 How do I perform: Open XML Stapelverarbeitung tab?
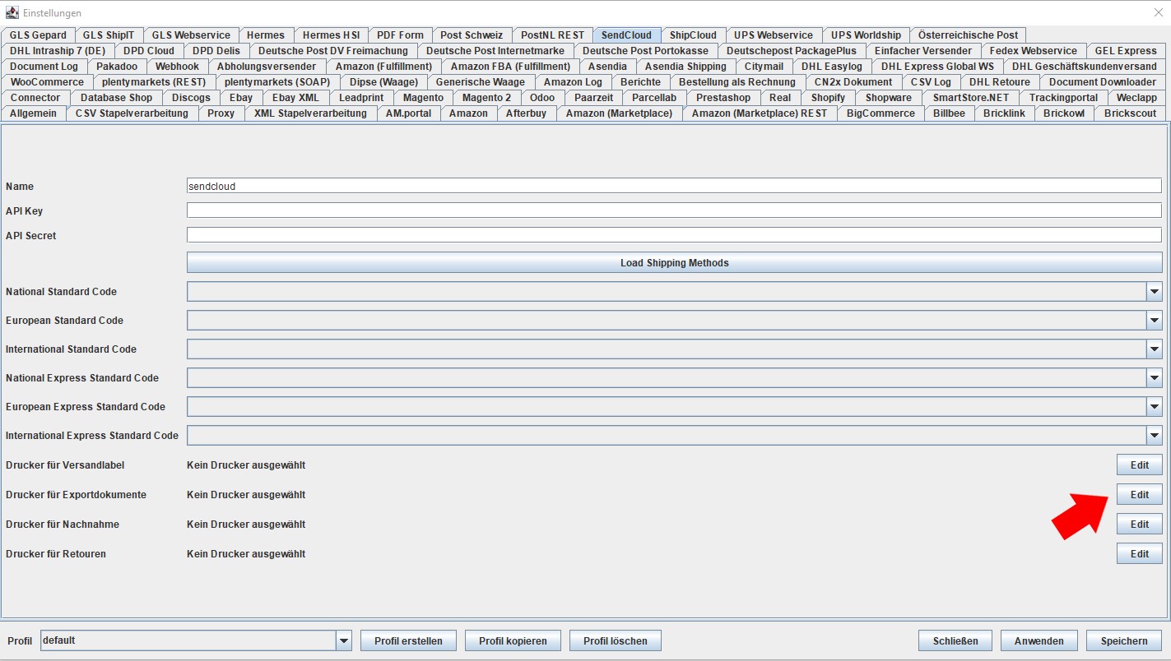coord(310,113)
